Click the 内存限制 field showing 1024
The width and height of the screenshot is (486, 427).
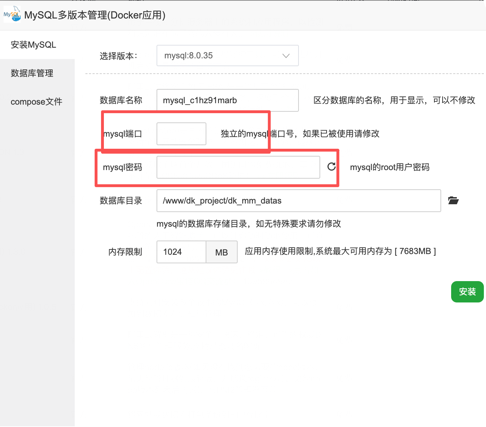tap(181, 252)
